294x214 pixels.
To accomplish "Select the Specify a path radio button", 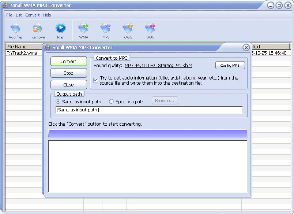I will pyautogui.click(x=111, y=102).
